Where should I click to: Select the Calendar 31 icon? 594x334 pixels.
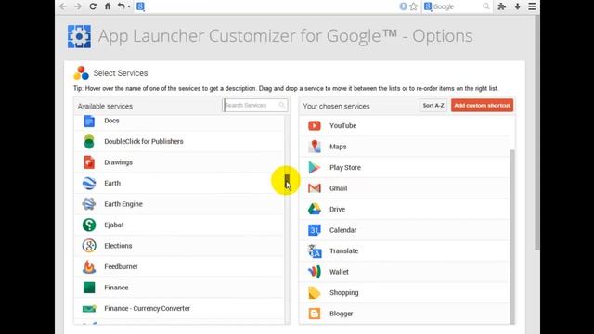pos(315,230)
